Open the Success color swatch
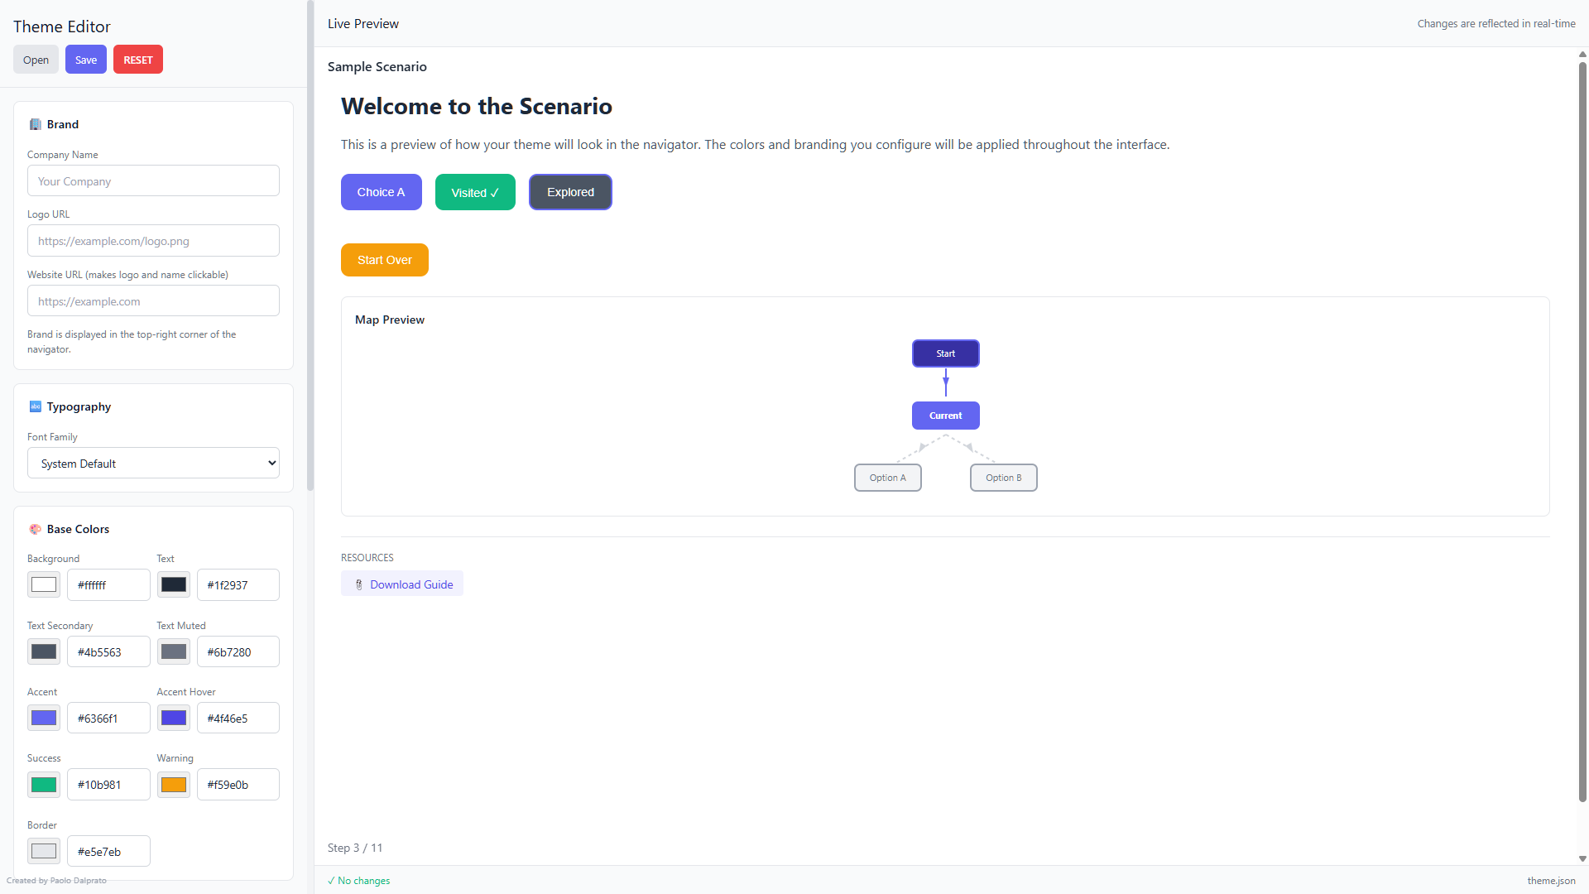 point(44,785)
